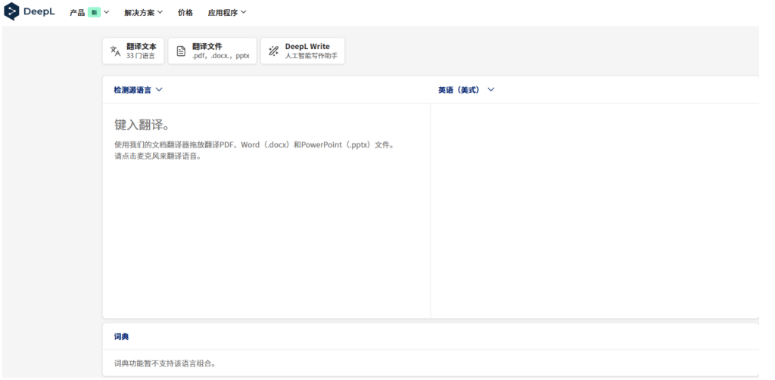The height and width of the screenshot is (380, 775).
Task: Switch to the 翻译文本 tab
Action: coord(141,51)
